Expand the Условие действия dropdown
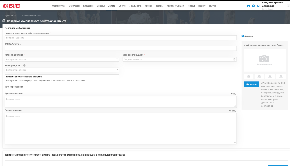 tap(62, 59)
